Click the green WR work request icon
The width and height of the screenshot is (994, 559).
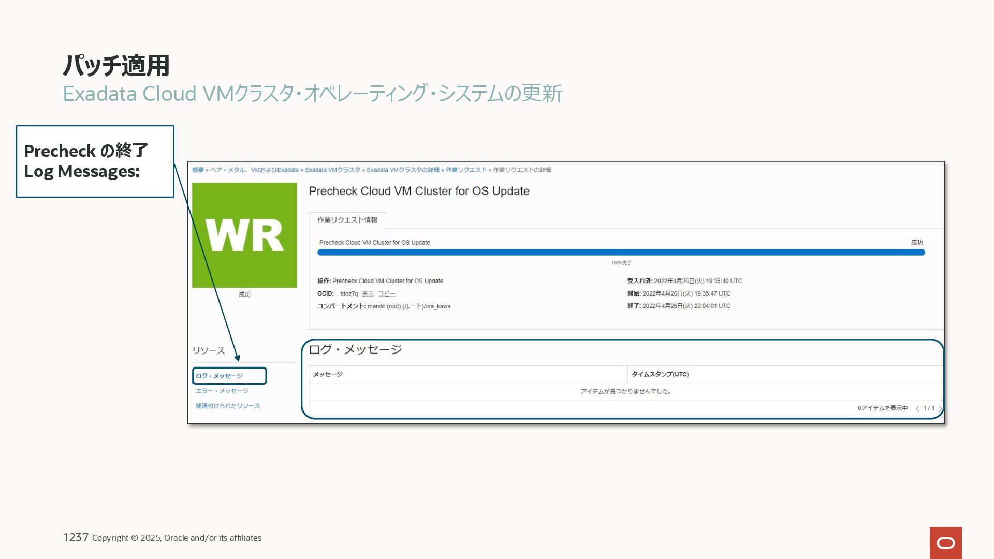pos(244,236)
